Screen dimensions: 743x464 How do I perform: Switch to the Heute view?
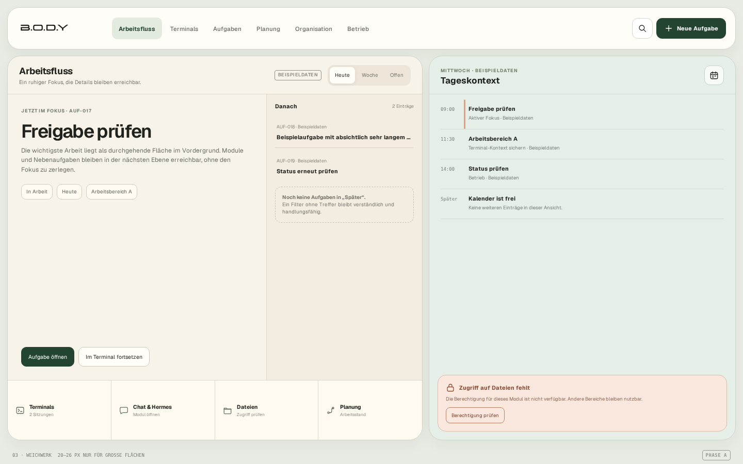(342, 75)
